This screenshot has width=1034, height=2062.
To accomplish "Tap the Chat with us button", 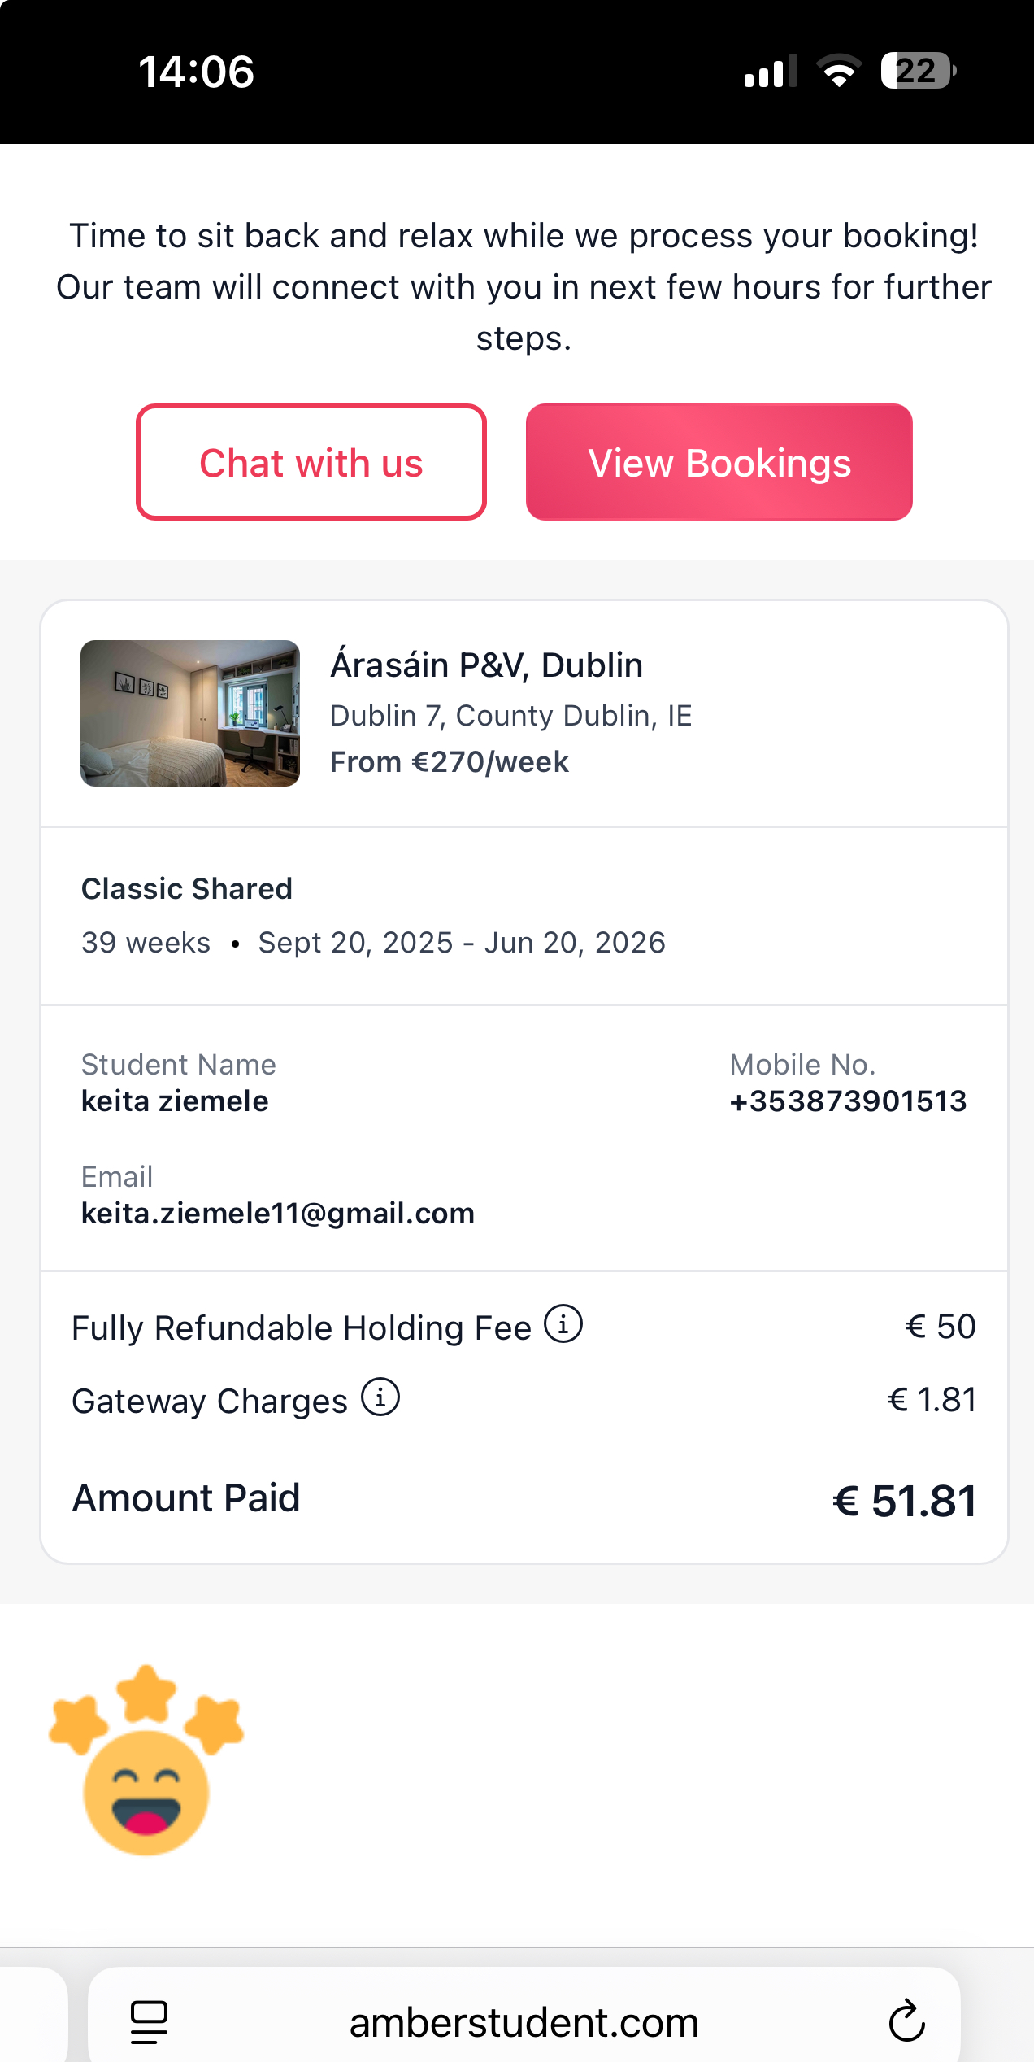I will (311, 462).
